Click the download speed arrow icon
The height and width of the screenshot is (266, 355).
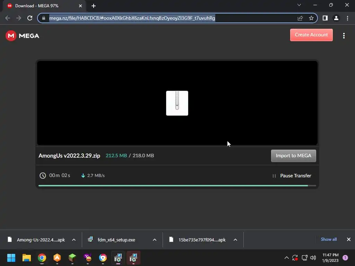tap(83, 176)
